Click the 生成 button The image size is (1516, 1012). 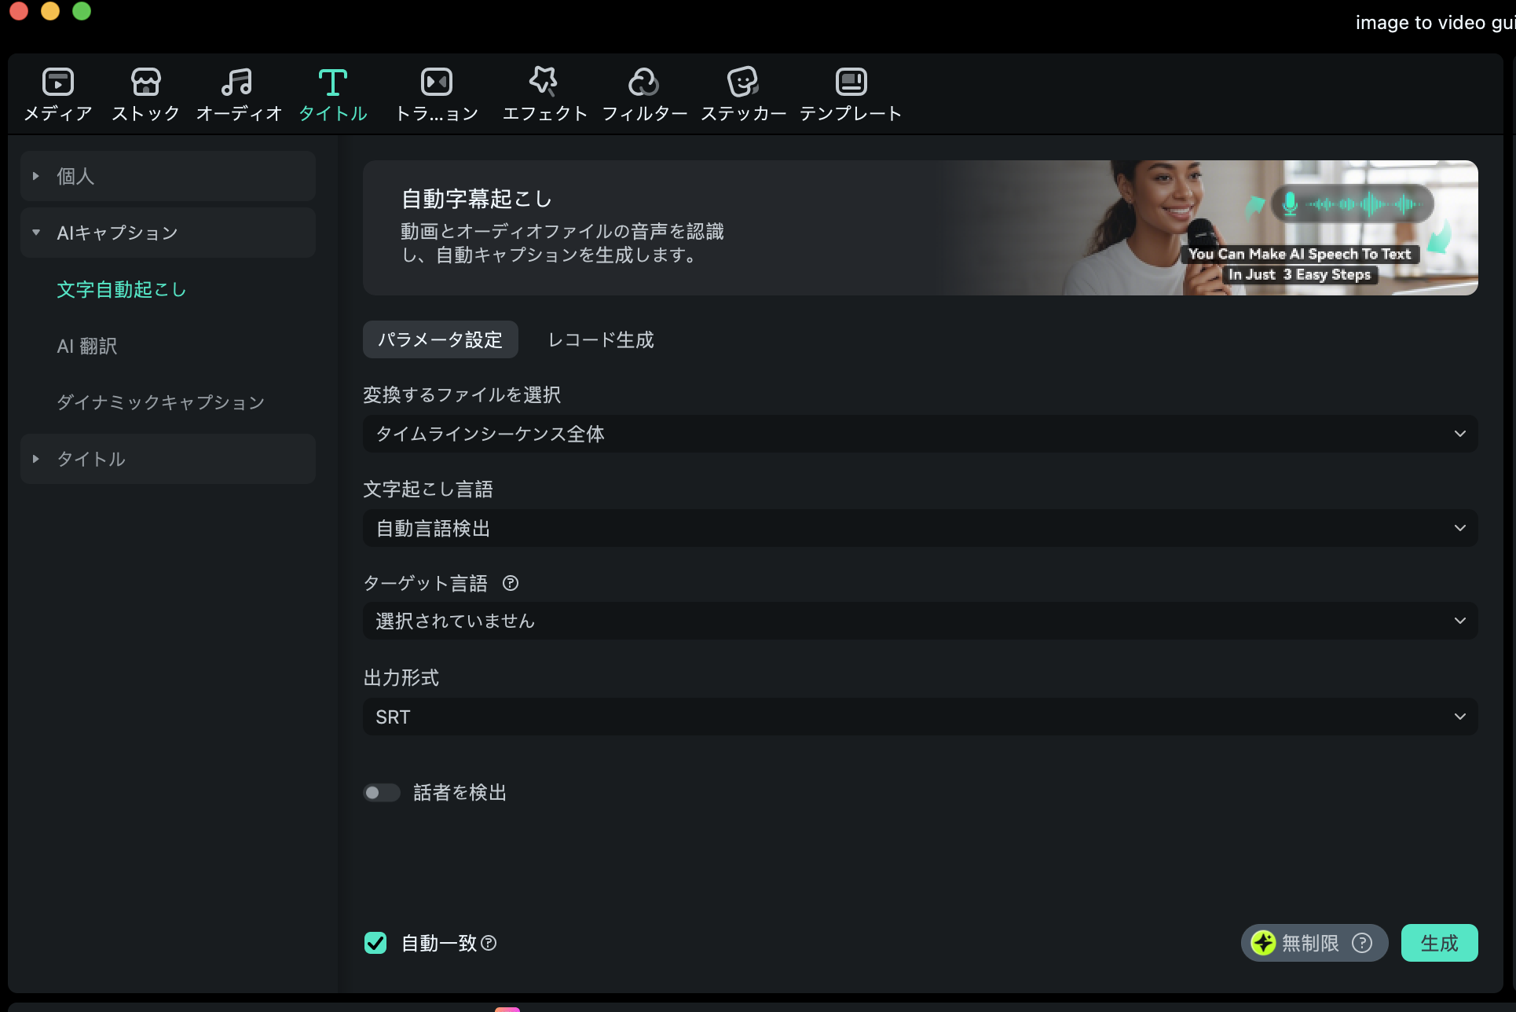(1439, 943)
